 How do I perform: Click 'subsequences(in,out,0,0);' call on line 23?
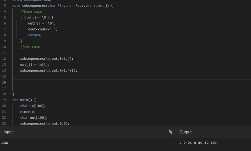pos(45,123)
